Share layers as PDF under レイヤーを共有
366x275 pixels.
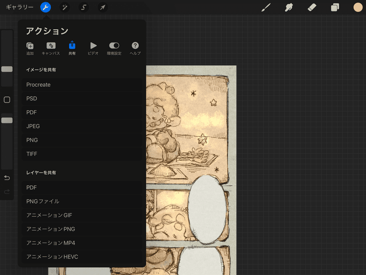[82, 187]
